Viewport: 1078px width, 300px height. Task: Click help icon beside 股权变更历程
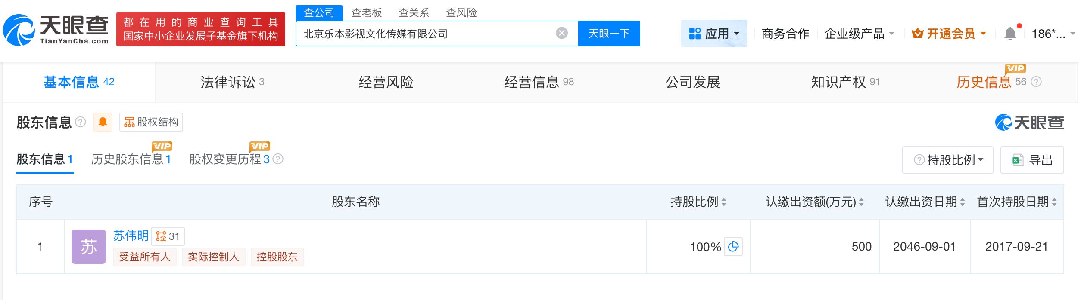coord(278,159)
